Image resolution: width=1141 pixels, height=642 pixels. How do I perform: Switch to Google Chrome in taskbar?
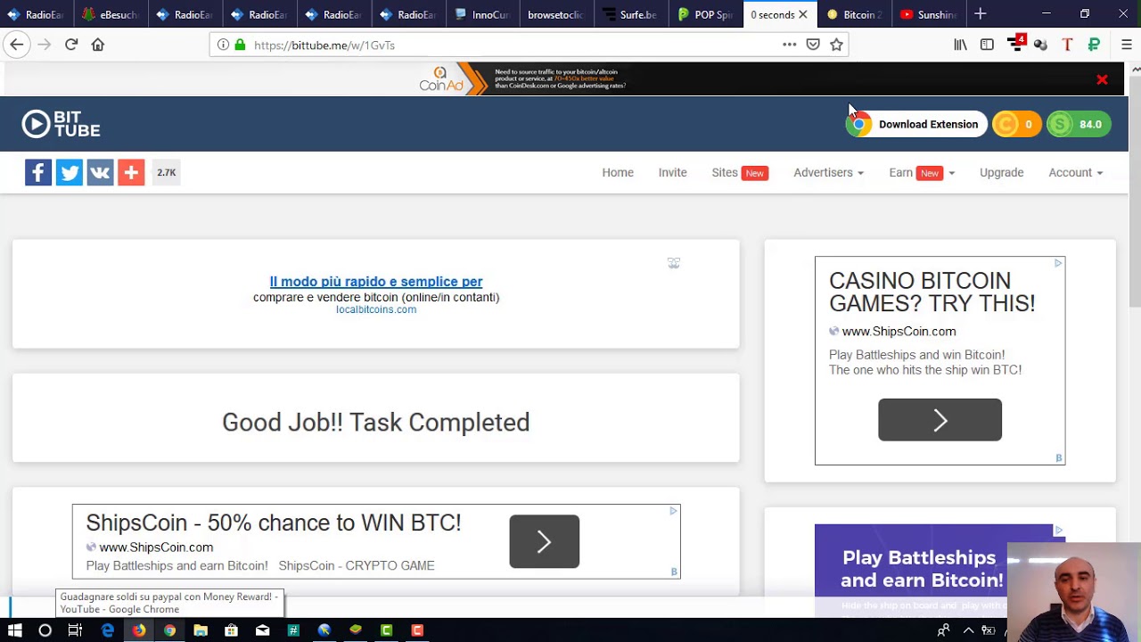pos(169,630)
